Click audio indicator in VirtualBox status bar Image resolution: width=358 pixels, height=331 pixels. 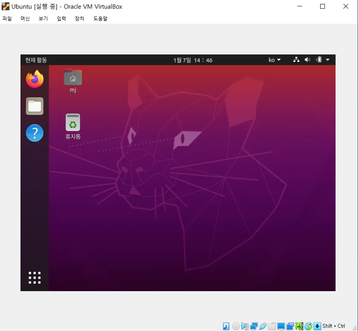245,326
